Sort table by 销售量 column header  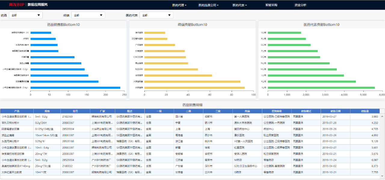click(365, 111)
